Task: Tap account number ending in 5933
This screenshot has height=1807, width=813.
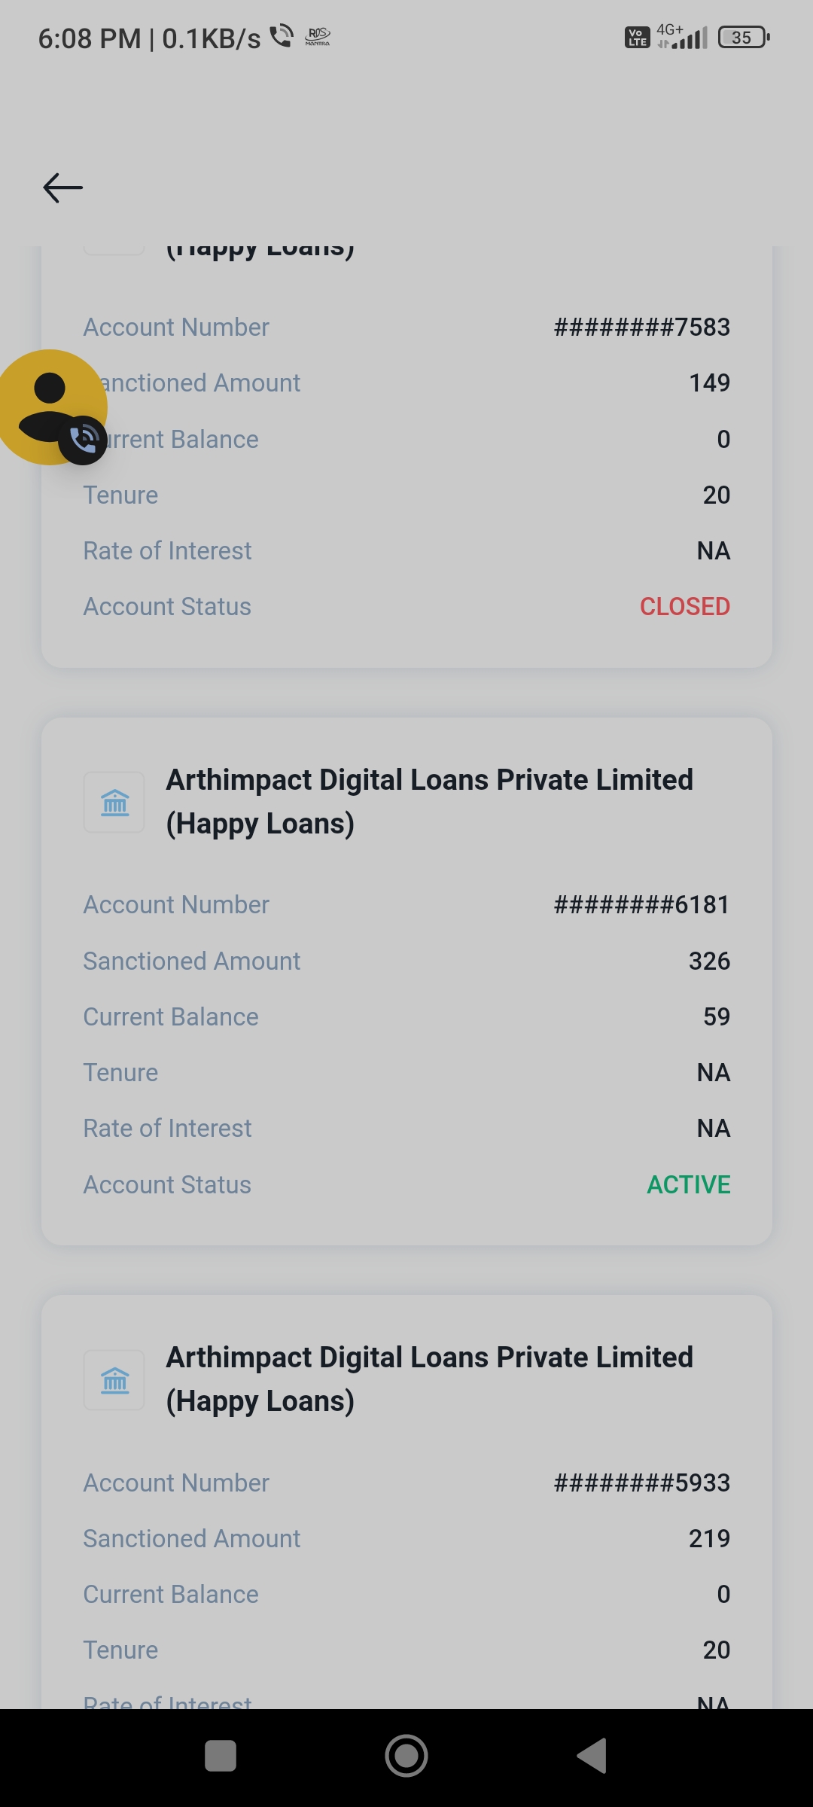Action: coord(641,1482)
